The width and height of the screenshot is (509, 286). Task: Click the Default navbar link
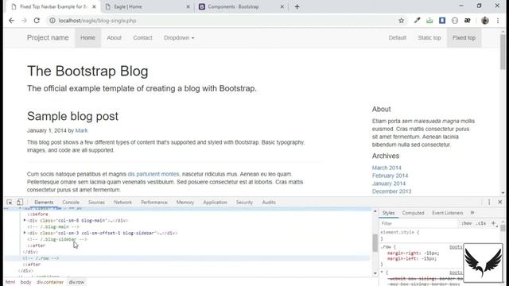pyautogui.click(x=398, y=37)
